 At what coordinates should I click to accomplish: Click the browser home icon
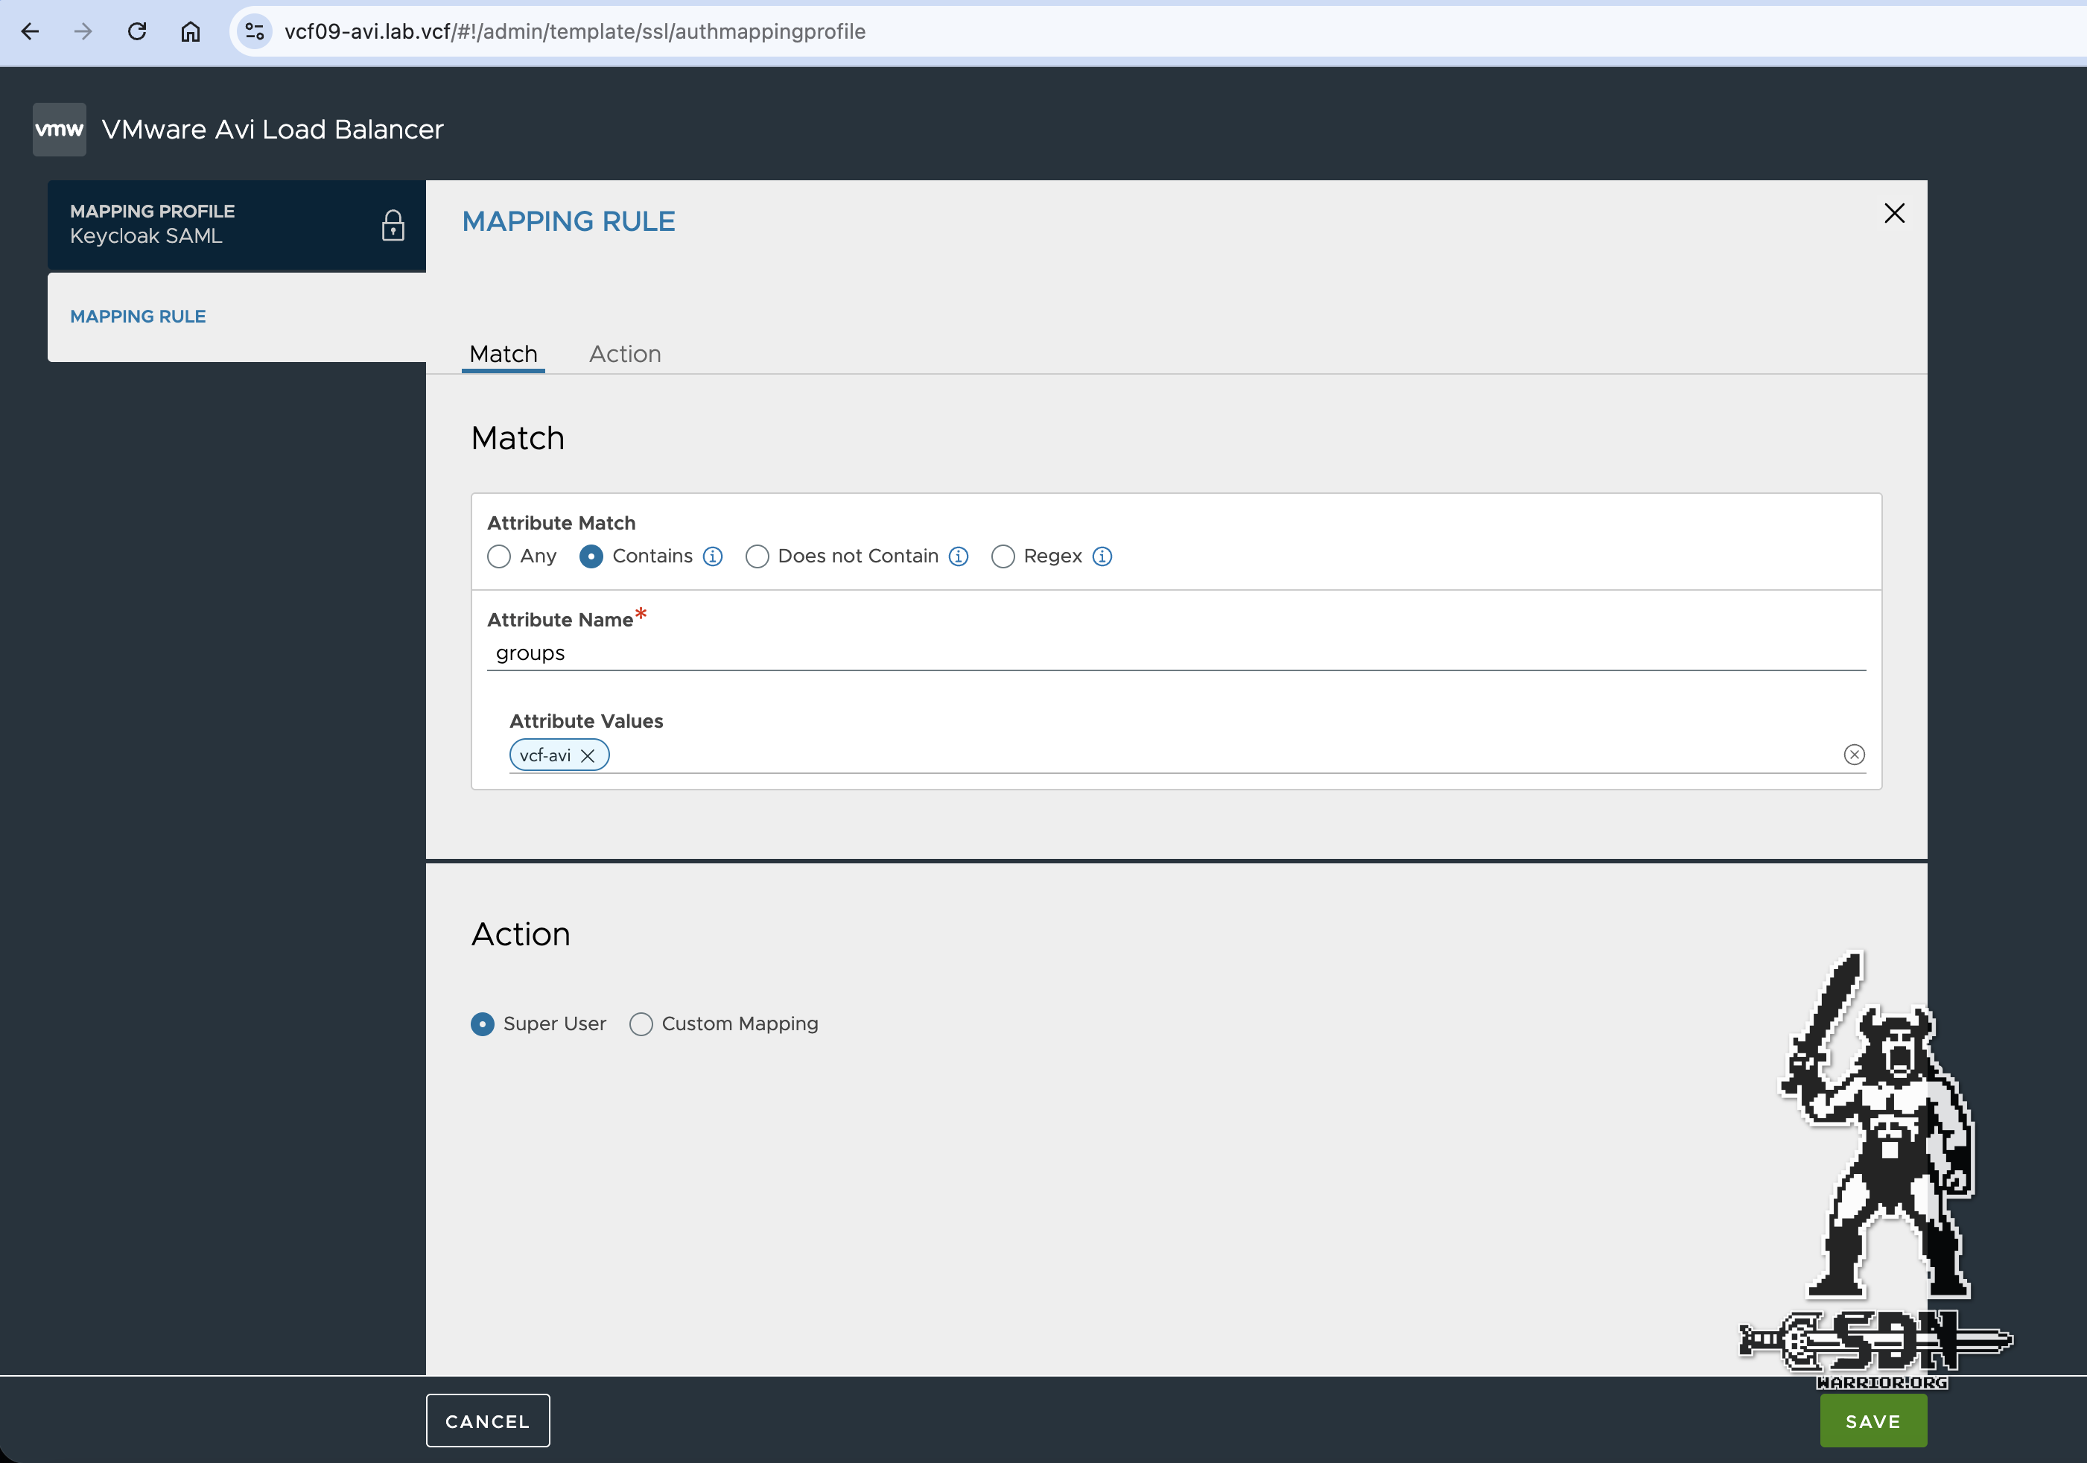190,32
